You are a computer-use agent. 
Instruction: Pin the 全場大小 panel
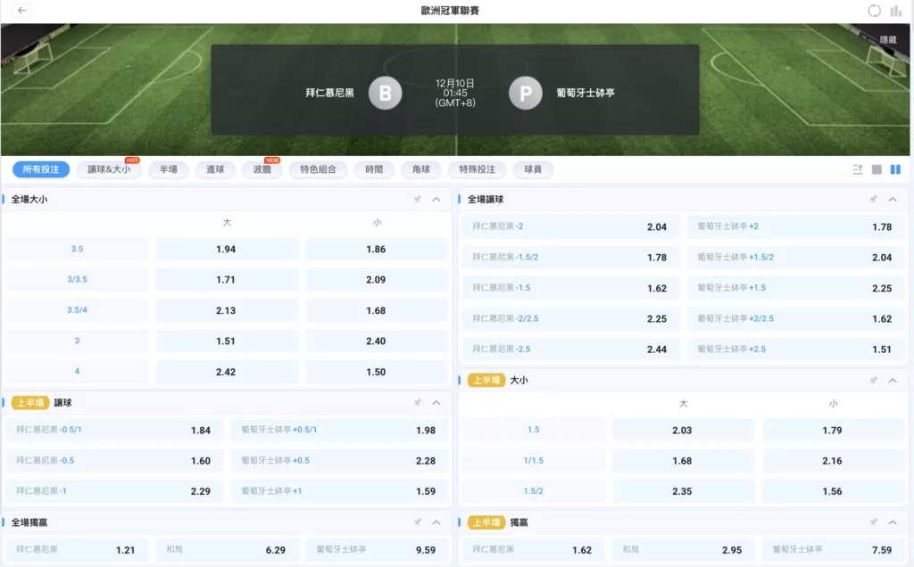pyautogui.click(x=417, y=199)
